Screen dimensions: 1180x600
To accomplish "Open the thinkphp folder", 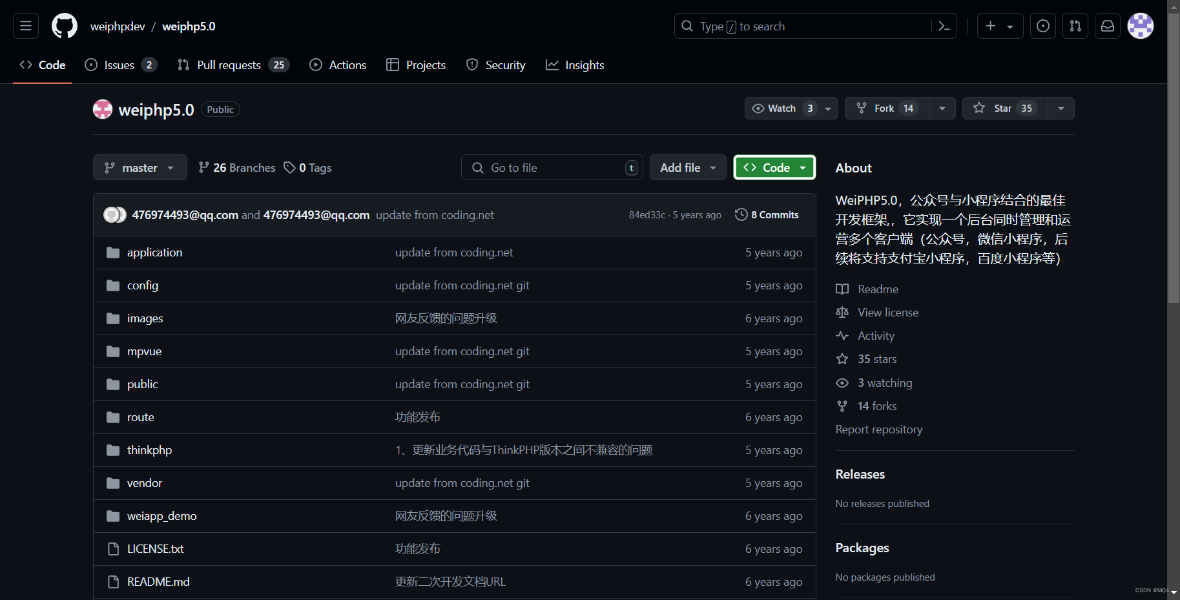I will point(149,450).
